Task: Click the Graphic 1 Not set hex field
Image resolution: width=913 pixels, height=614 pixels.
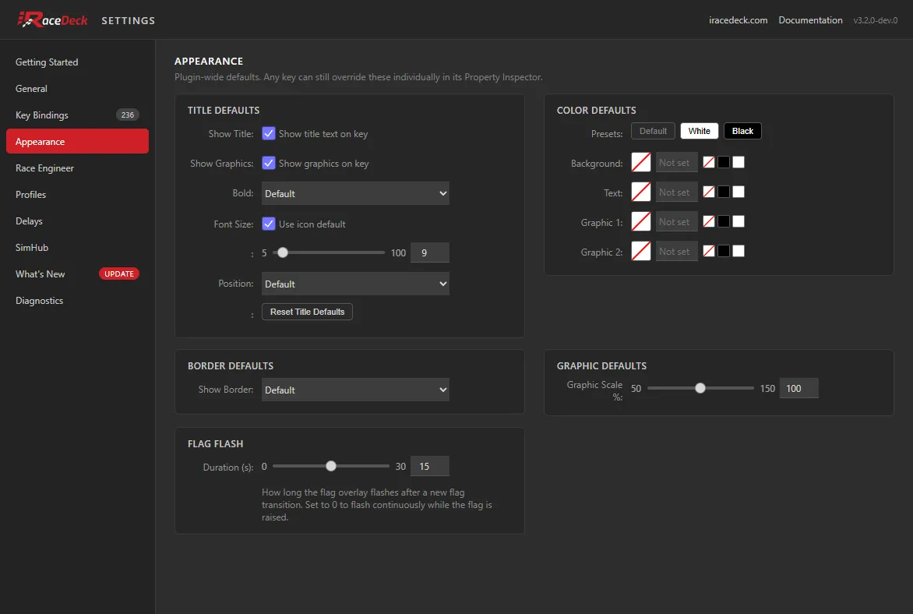Action: 677,221
